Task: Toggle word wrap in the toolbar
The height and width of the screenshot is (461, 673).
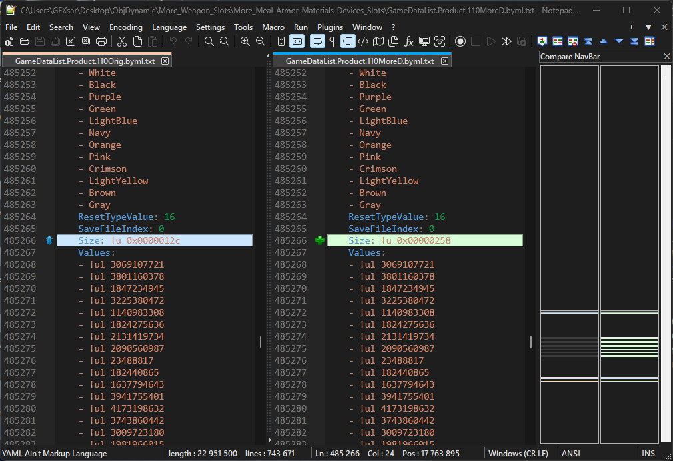Action: click(317, 41)
